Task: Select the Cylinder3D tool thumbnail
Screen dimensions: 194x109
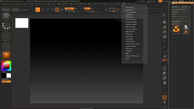Action: point(186,27)
